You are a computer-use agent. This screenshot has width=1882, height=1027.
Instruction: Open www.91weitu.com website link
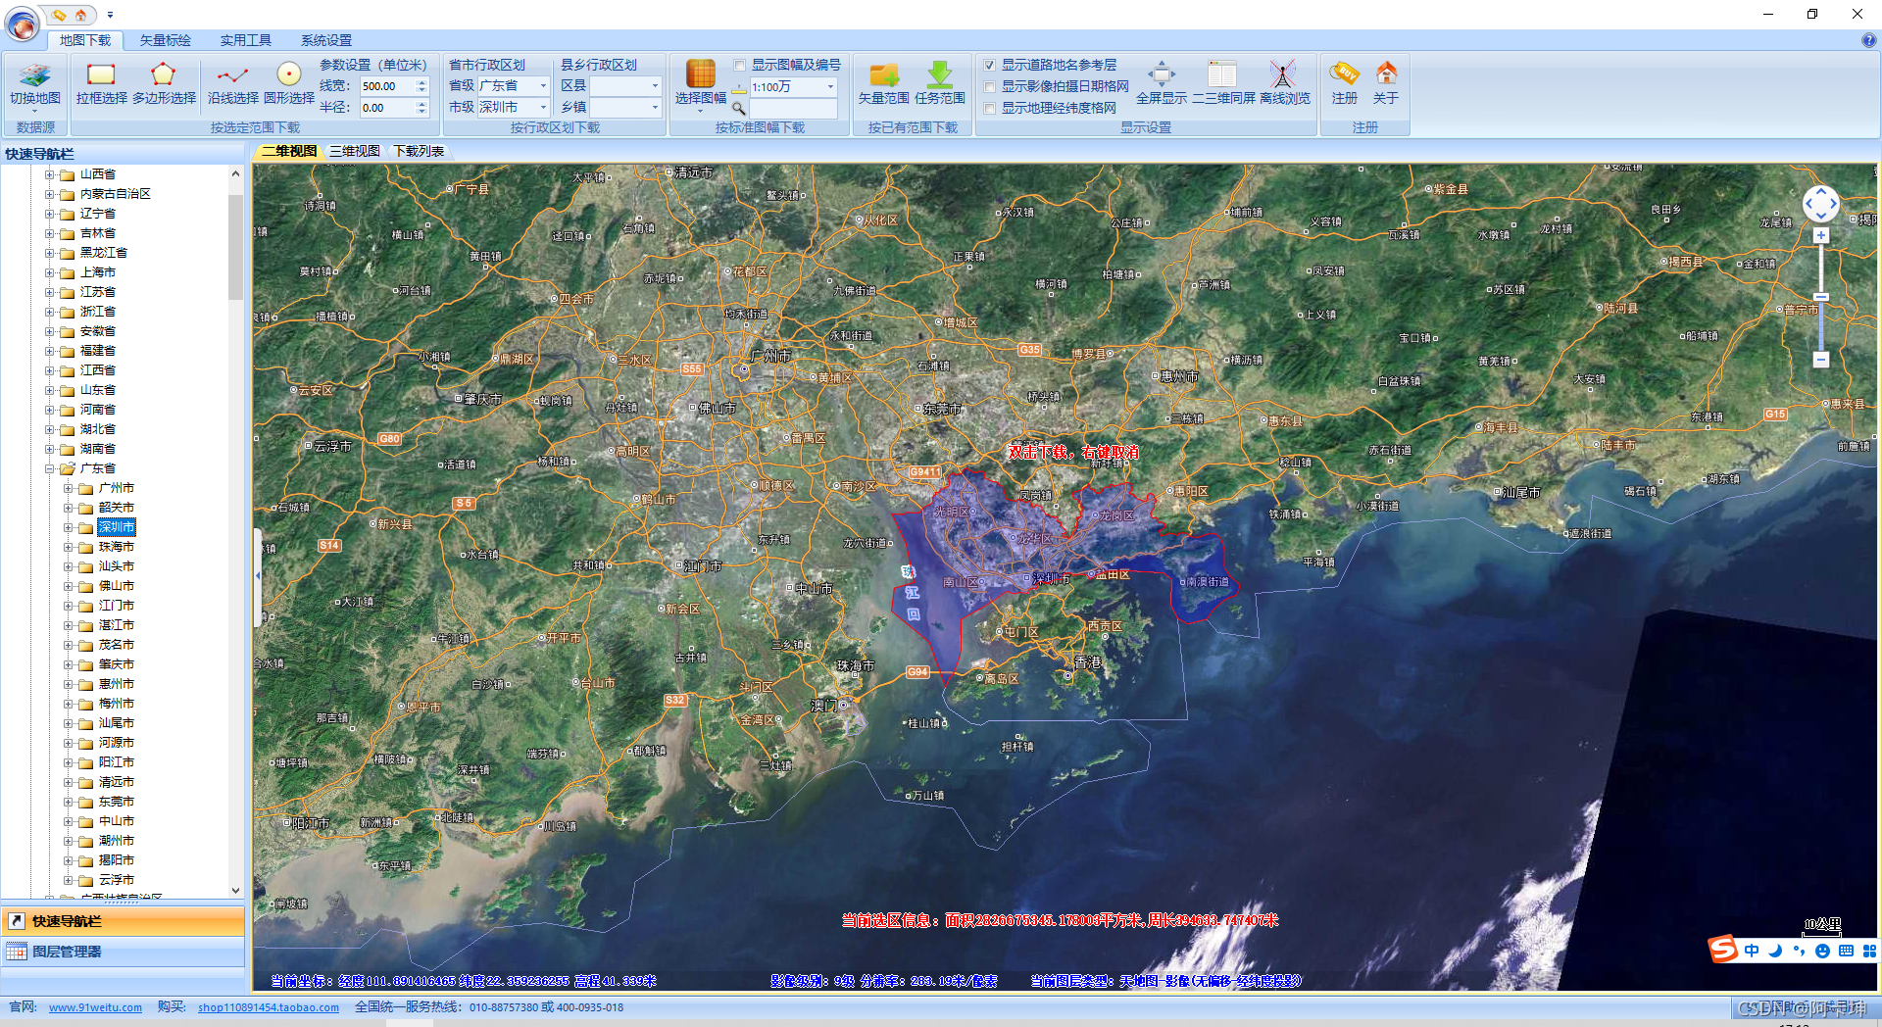pos(95,1007)
